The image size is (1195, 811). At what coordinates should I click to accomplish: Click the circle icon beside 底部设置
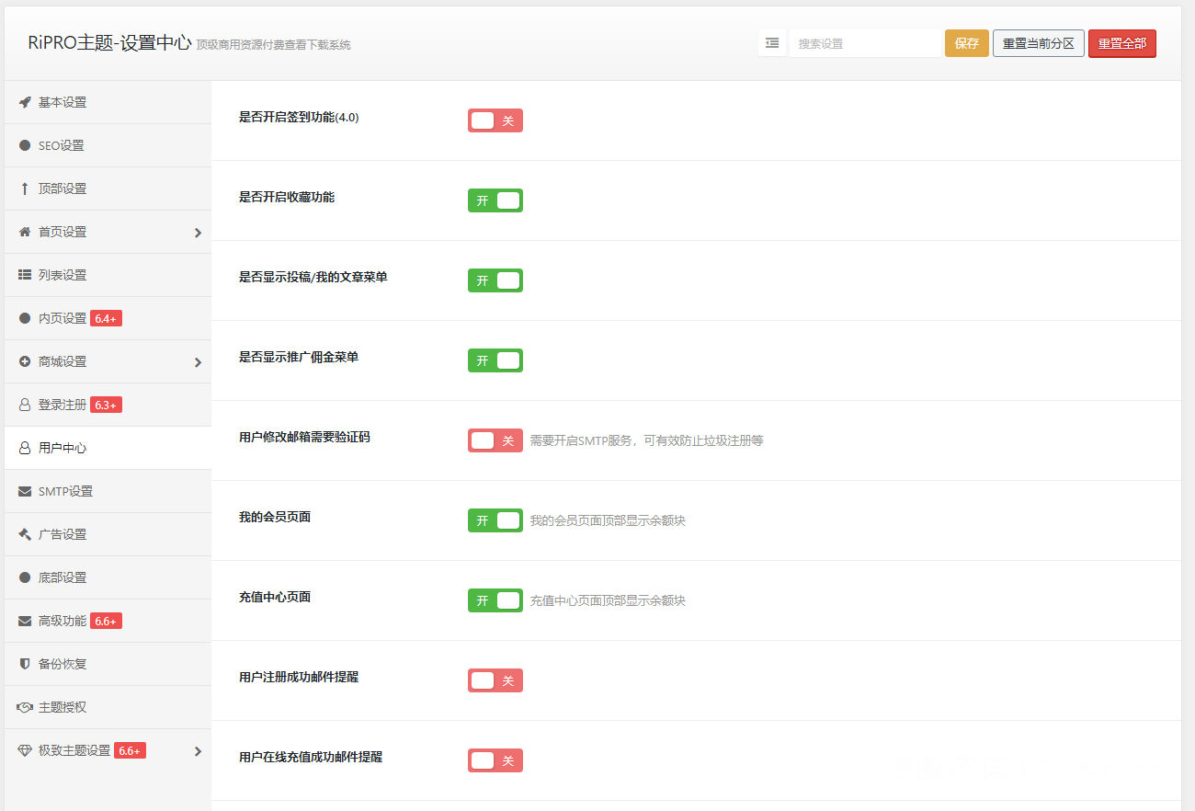point(25,577)
